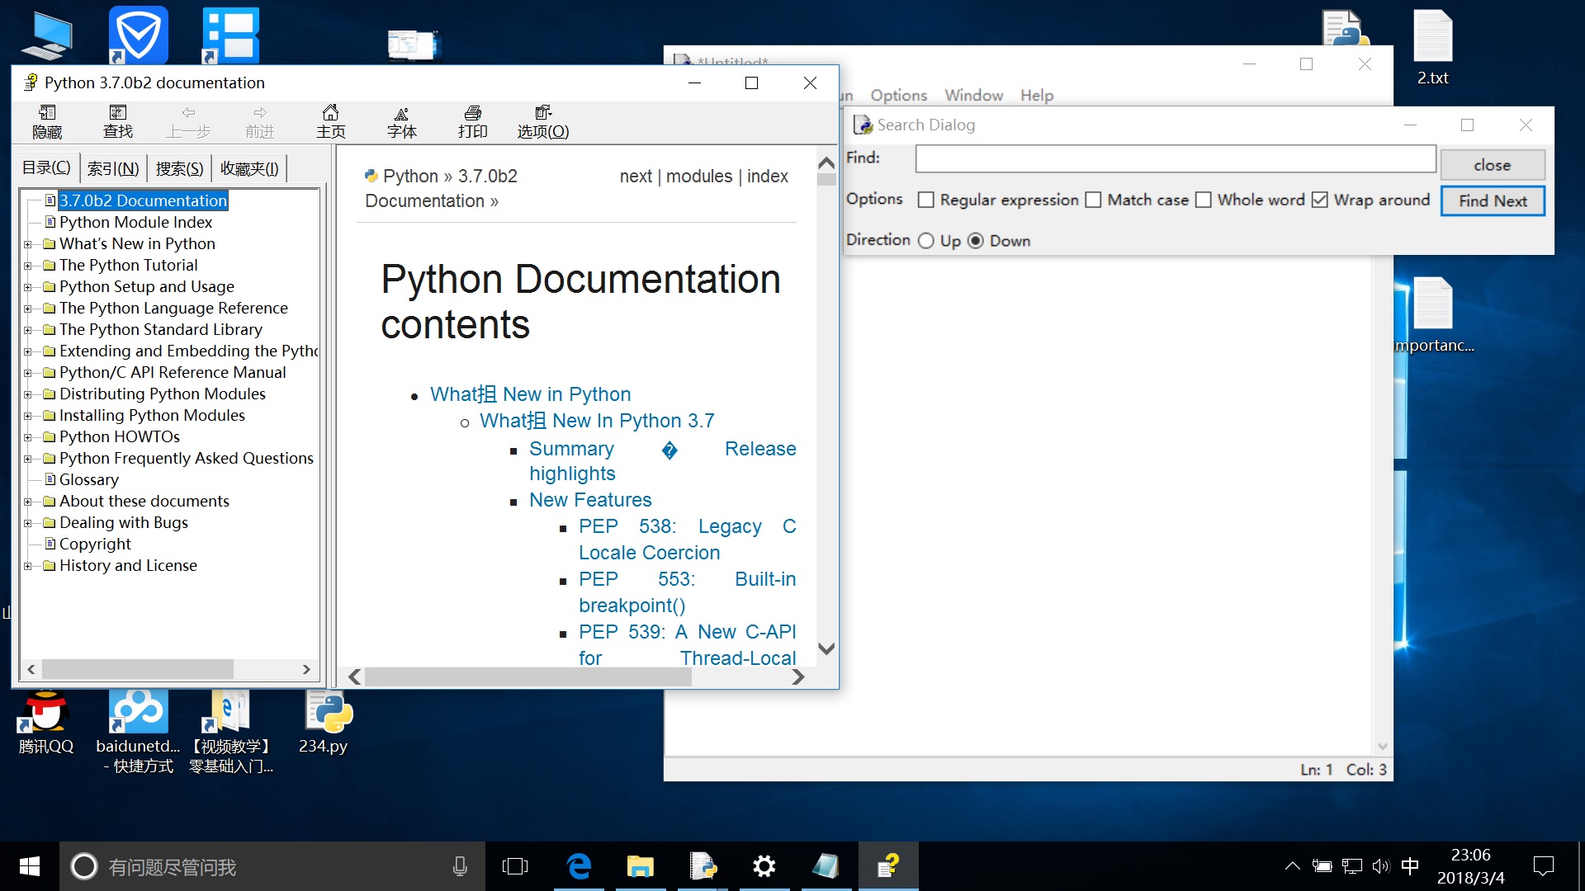
Task: Open the Options (选项) toolbar icon
Action: tap(543, 121)
